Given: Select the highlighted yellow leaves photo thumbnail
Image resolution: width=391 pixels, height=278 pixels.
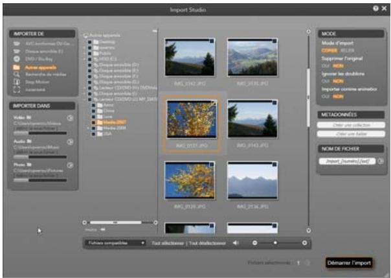Looking at the screenshot, I should (x=192, y=119).
